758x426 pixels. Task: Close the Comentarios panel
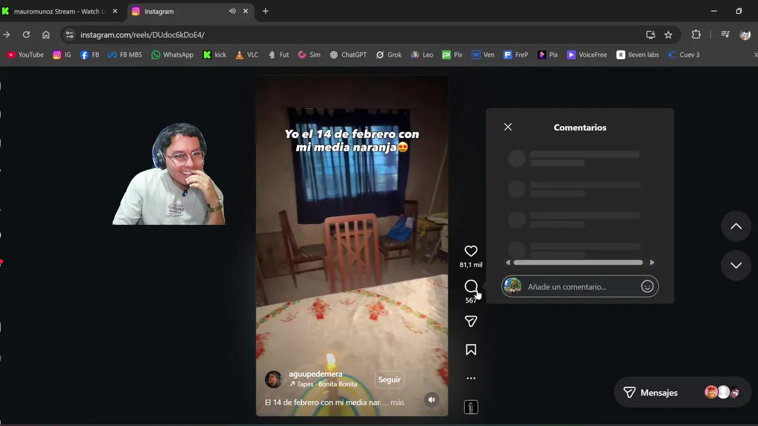[508, 127]
